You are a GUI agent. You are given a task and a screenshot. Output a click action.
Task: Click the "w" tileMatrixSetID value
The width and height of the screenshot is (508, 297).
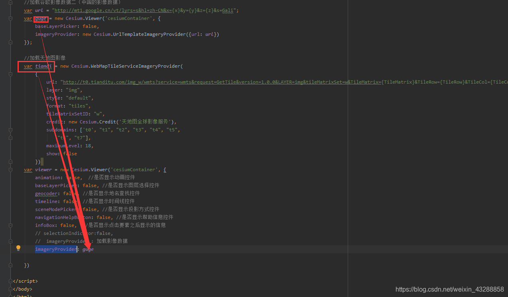pos(98,114)
